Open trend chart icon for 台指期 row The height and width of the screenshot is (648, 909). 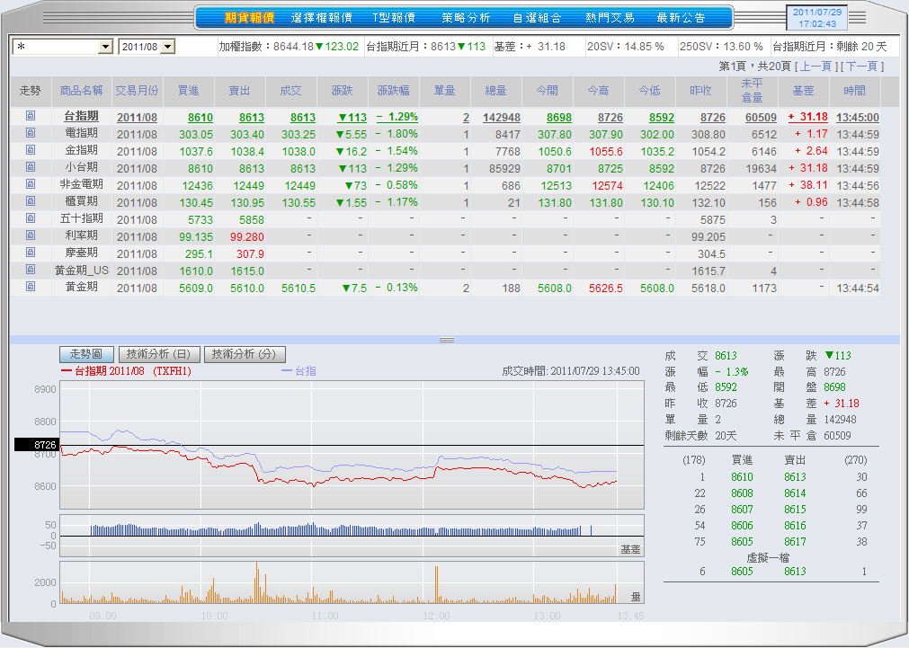[31, 116]
